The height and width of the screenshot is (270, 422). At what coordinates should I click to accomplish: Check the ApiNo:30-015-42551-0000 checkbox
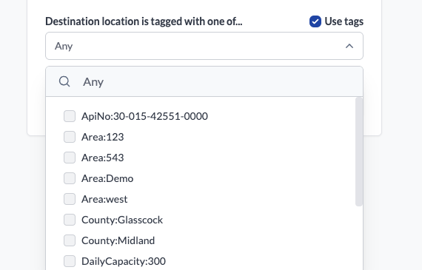[x=70, y=116]
